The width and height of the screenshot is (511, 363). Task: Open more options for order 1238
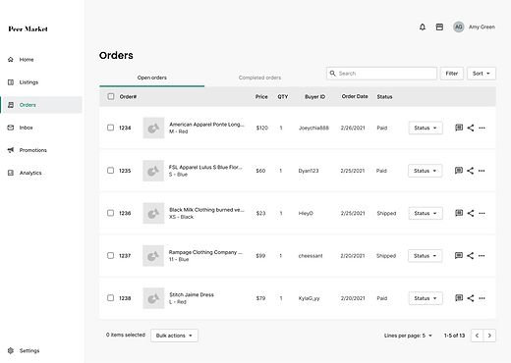pyautogui.click(x=482, y=298)
